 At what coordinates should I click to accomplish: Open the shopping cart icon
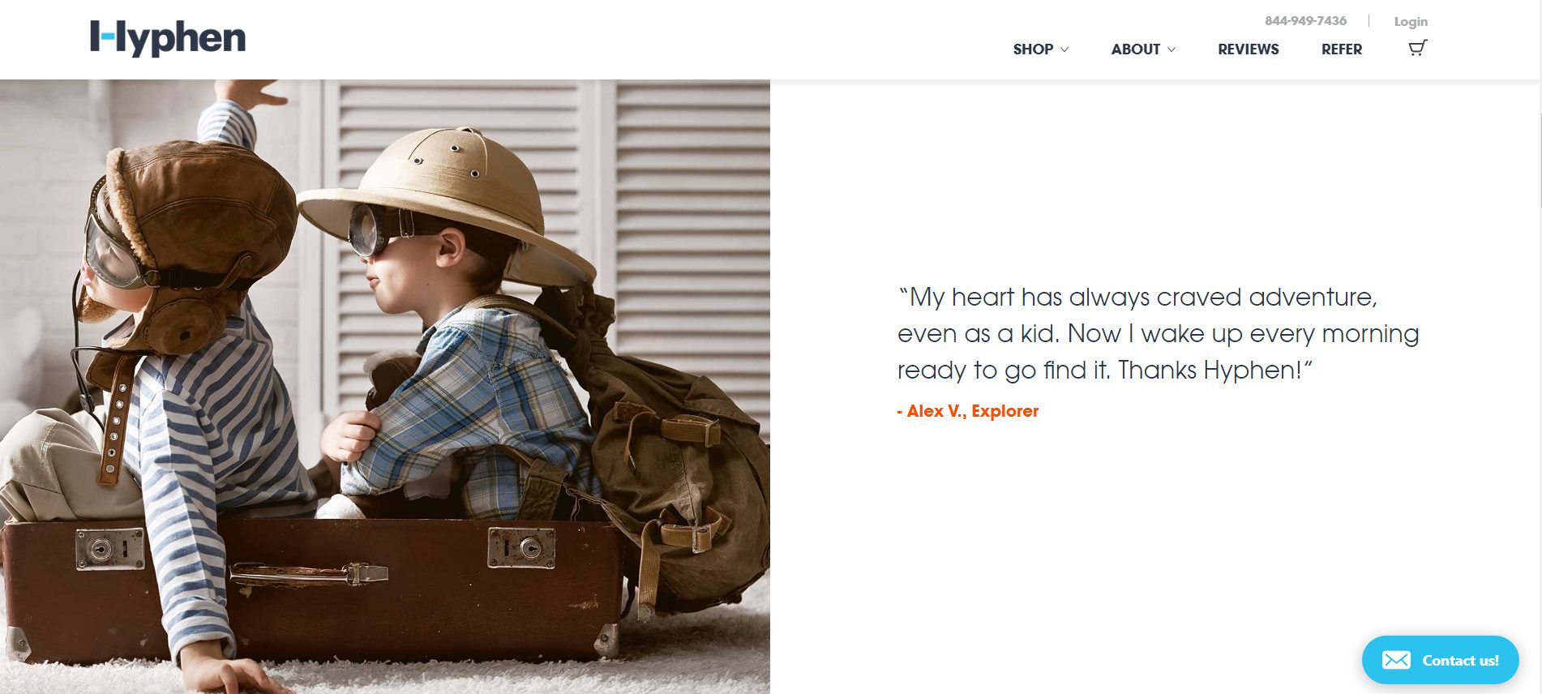click(x=1417, y=48)
